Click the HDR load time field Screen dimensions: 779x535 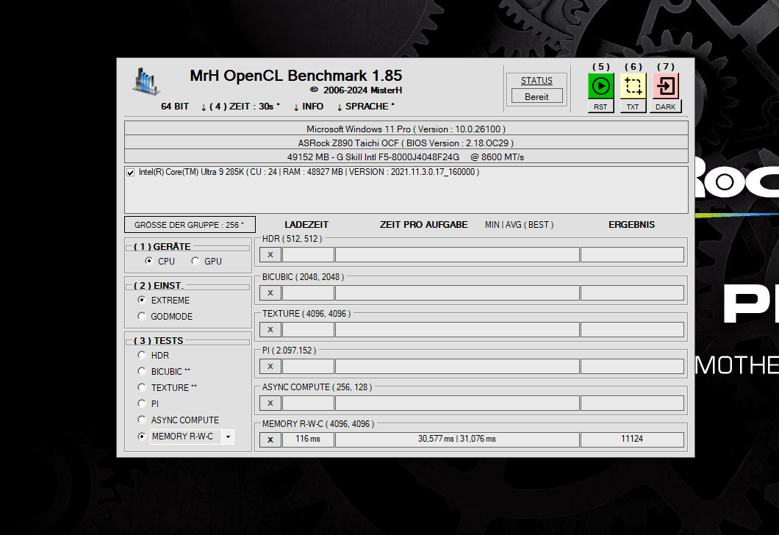click(x=308, y=255)
